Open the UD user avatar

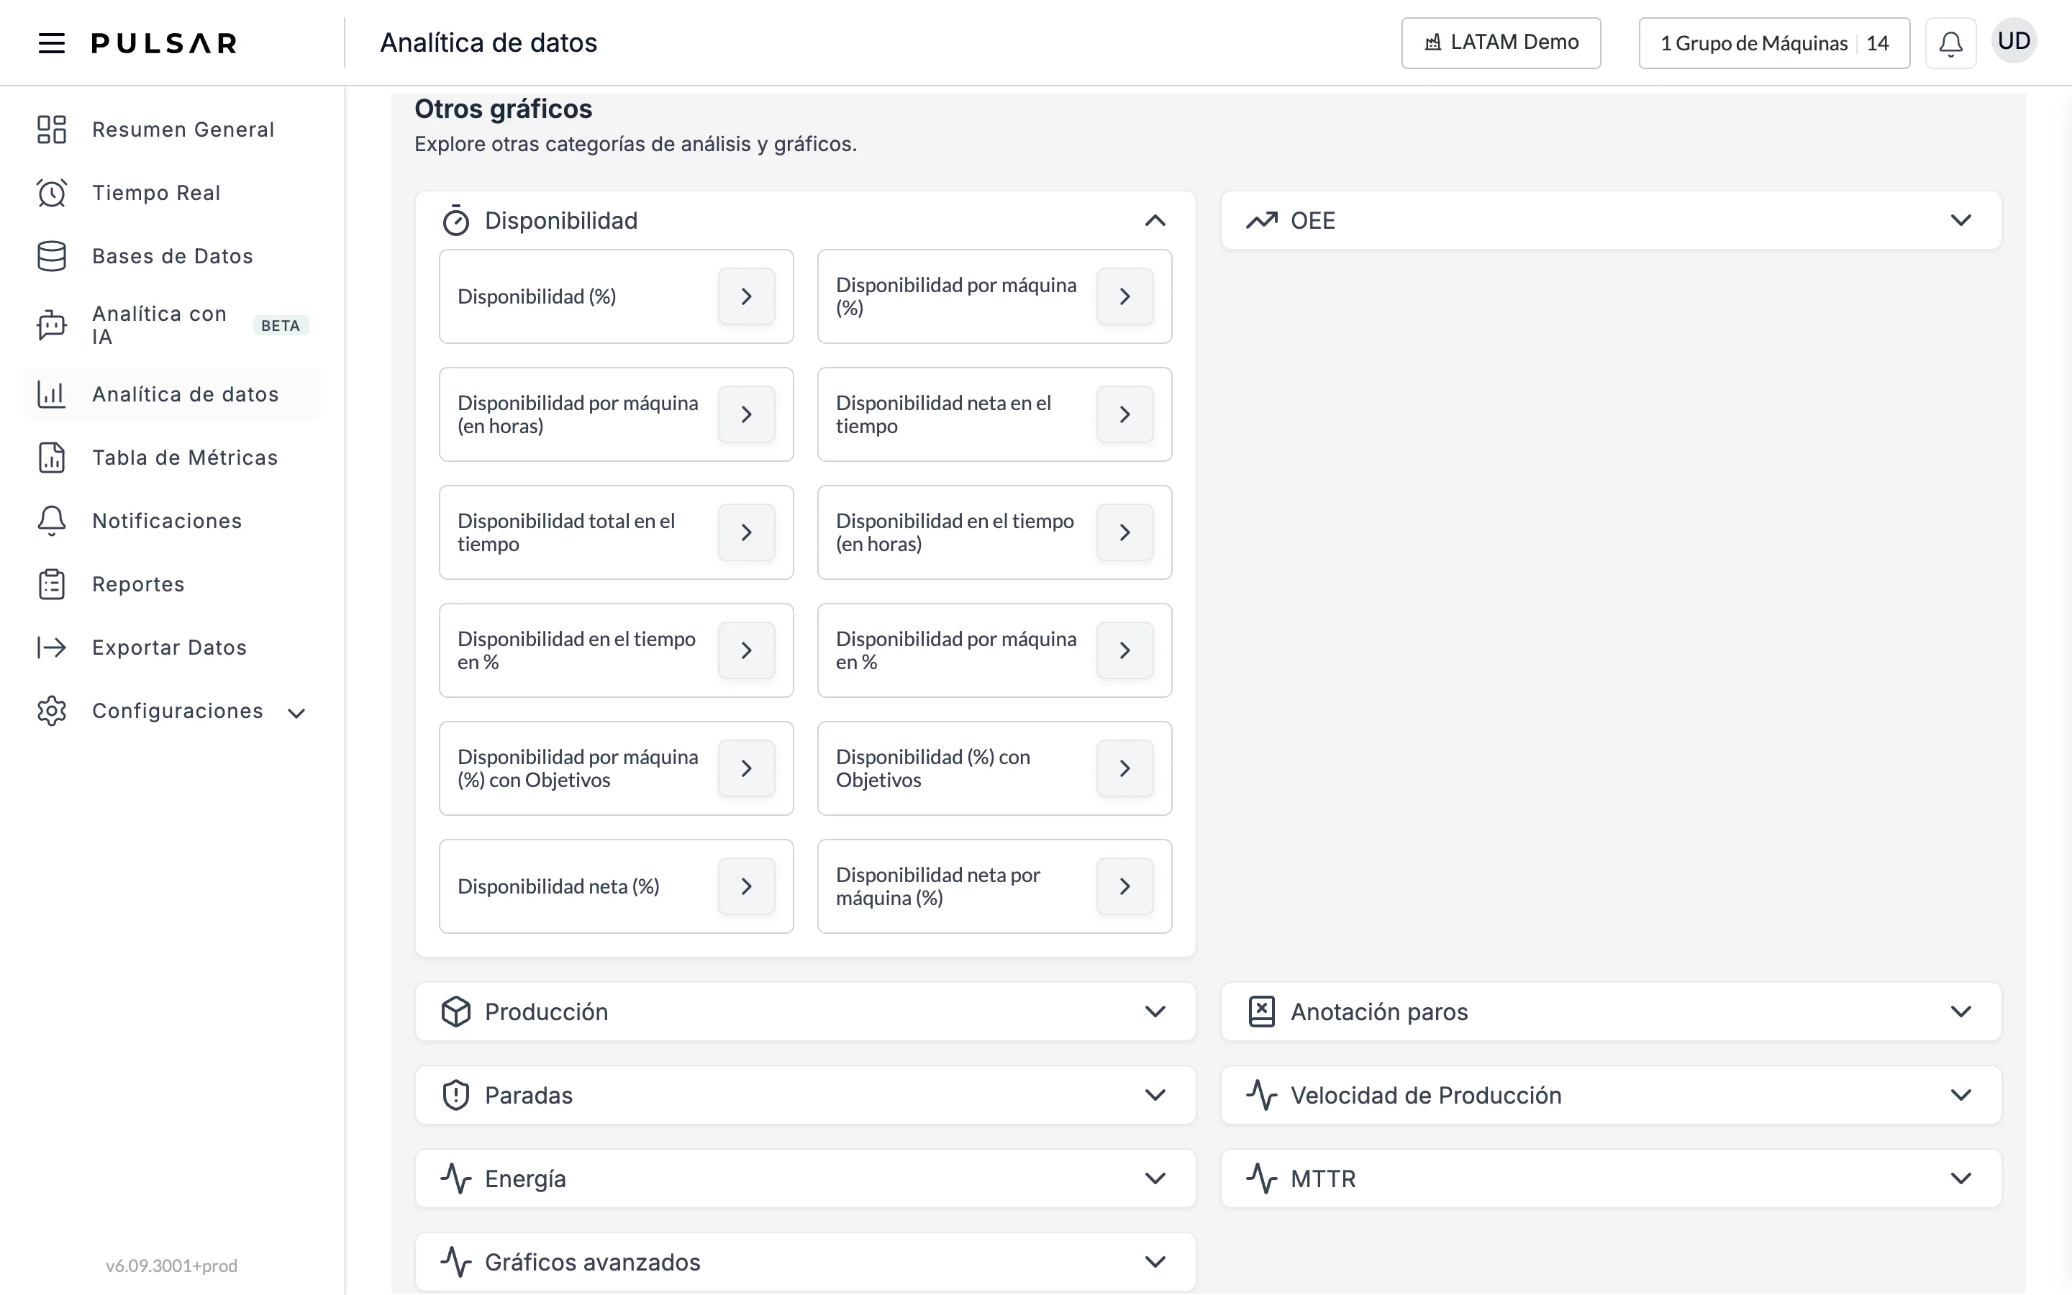(x=2014, y=41)
